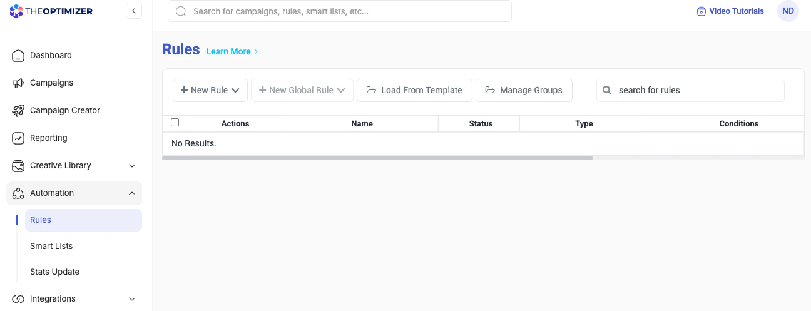
Task: Click TheOptimizer logo
Action: (x=51, y=11)
